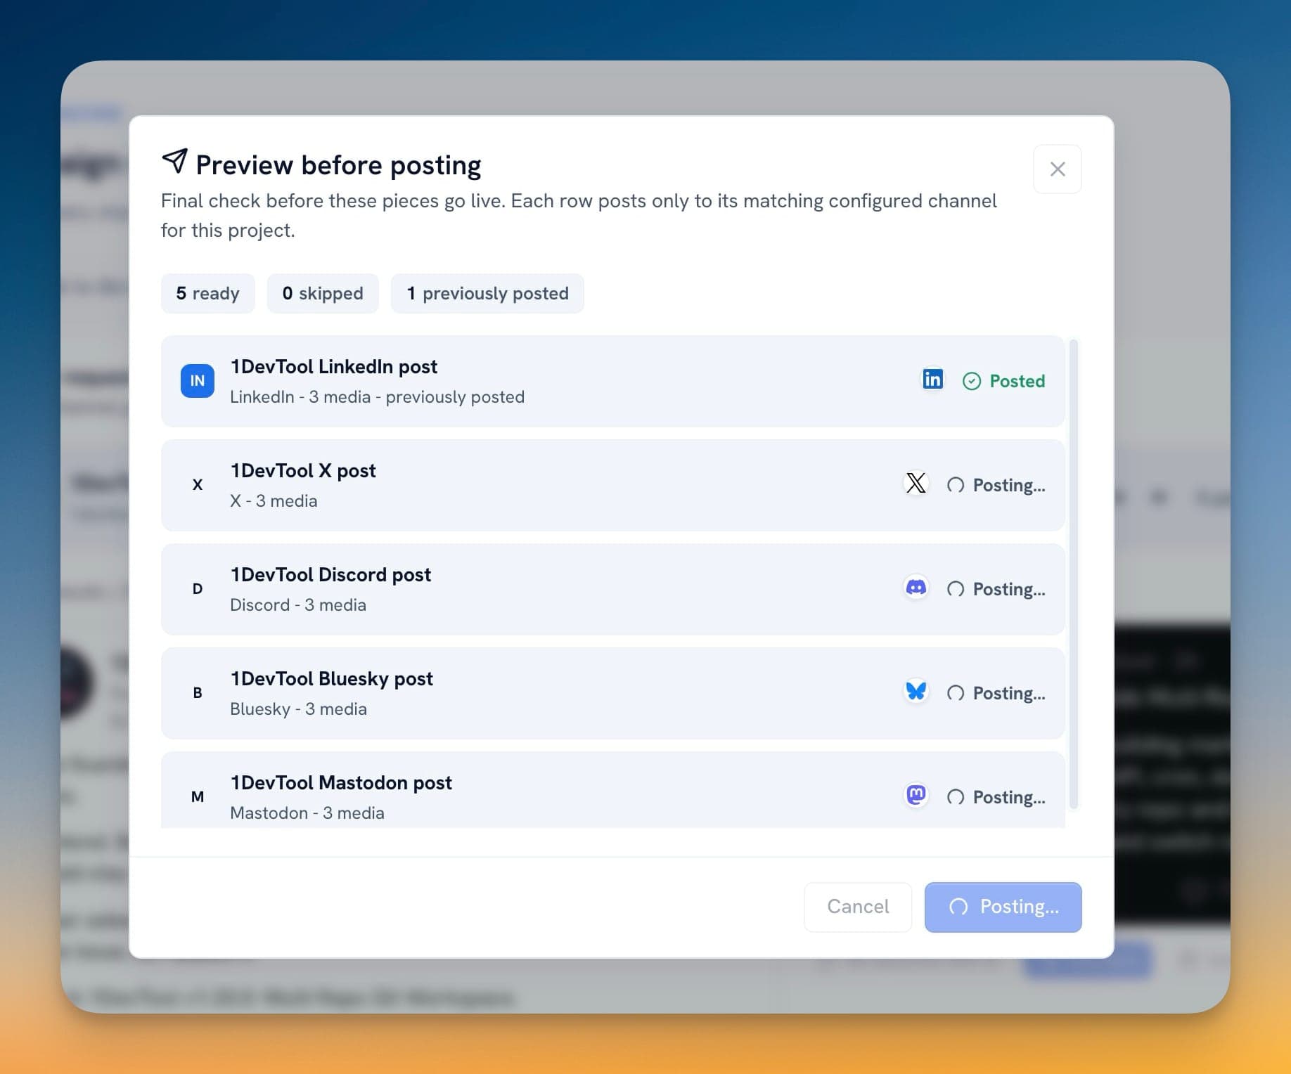The height and width of the screenshot is (1074, 1291).
Task: Click the green Posted checkmark icon
Action: 971,381
